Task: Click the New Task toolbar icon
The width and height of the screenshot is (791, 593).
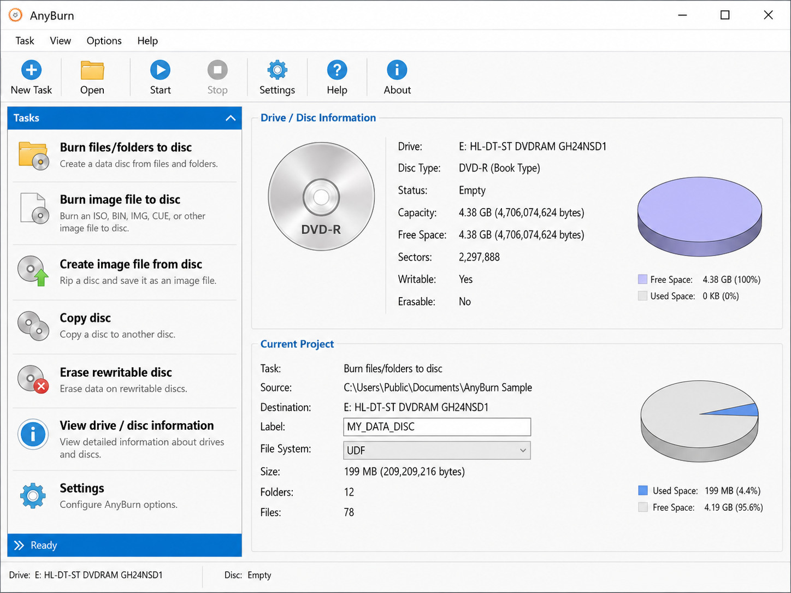Action: click(31, 70)
